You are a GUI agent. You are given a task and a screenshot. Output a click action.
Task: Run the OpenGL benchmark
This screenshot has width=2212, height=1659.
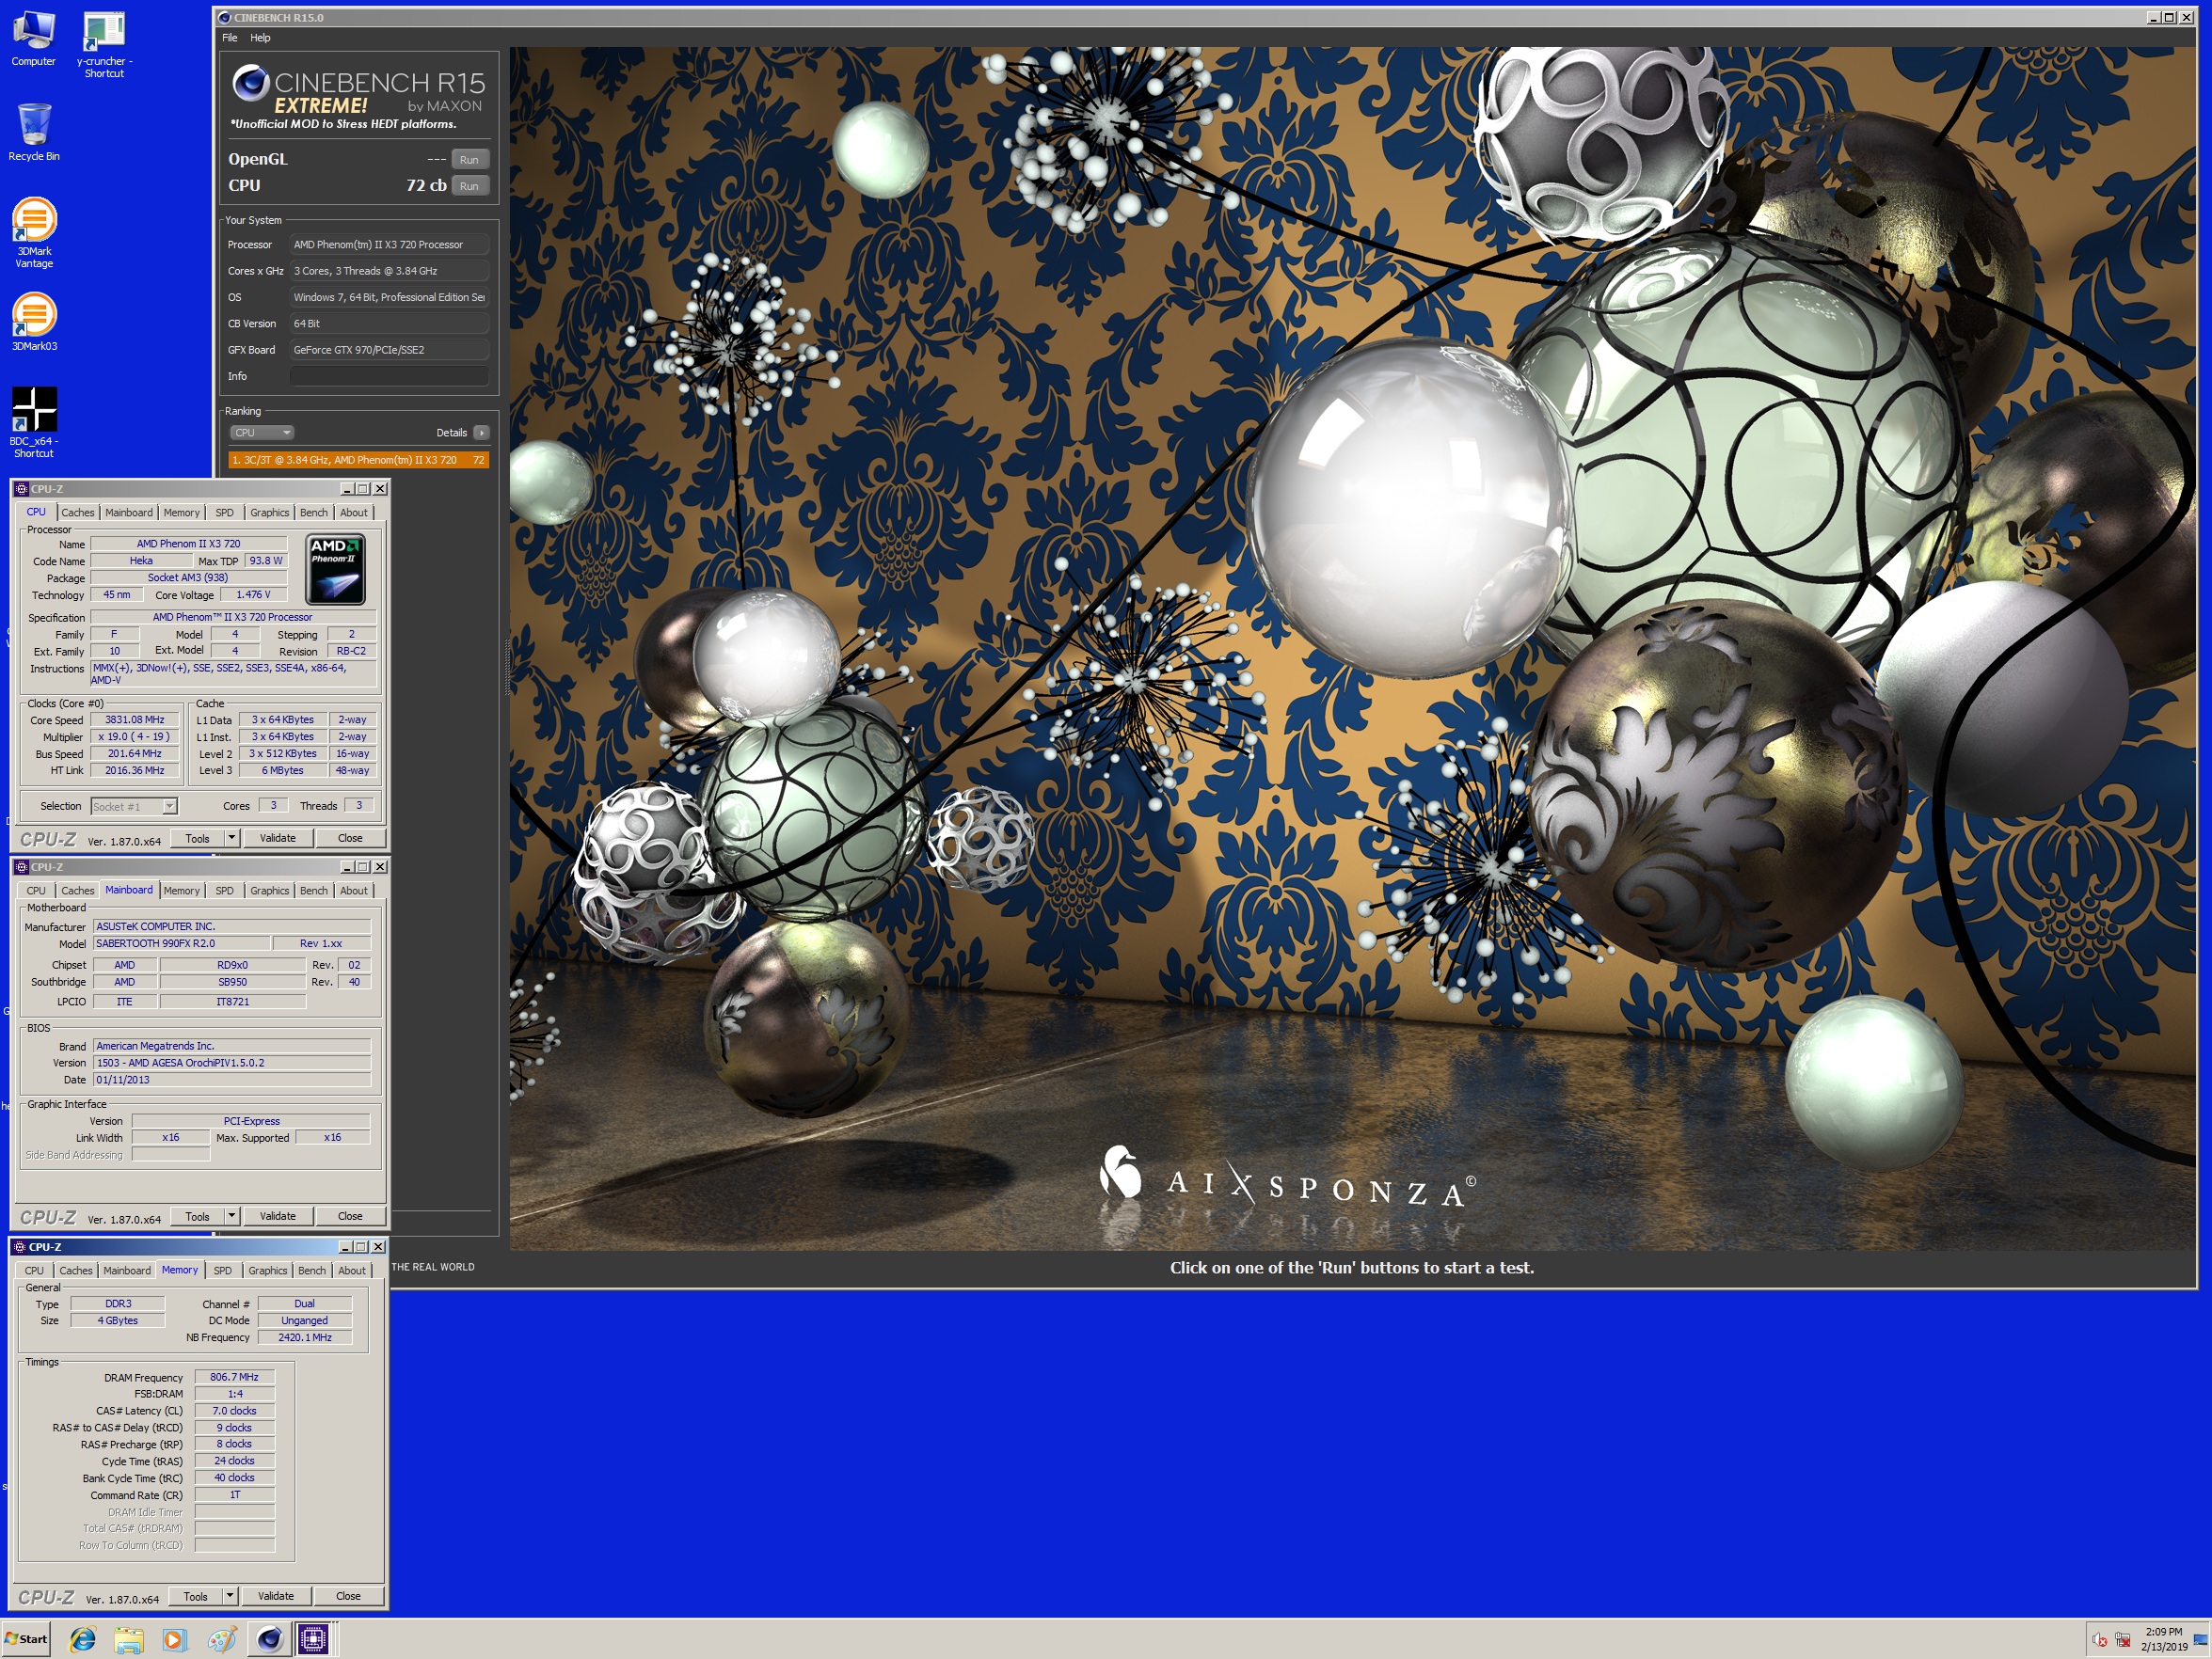click(x=470, y=160)
